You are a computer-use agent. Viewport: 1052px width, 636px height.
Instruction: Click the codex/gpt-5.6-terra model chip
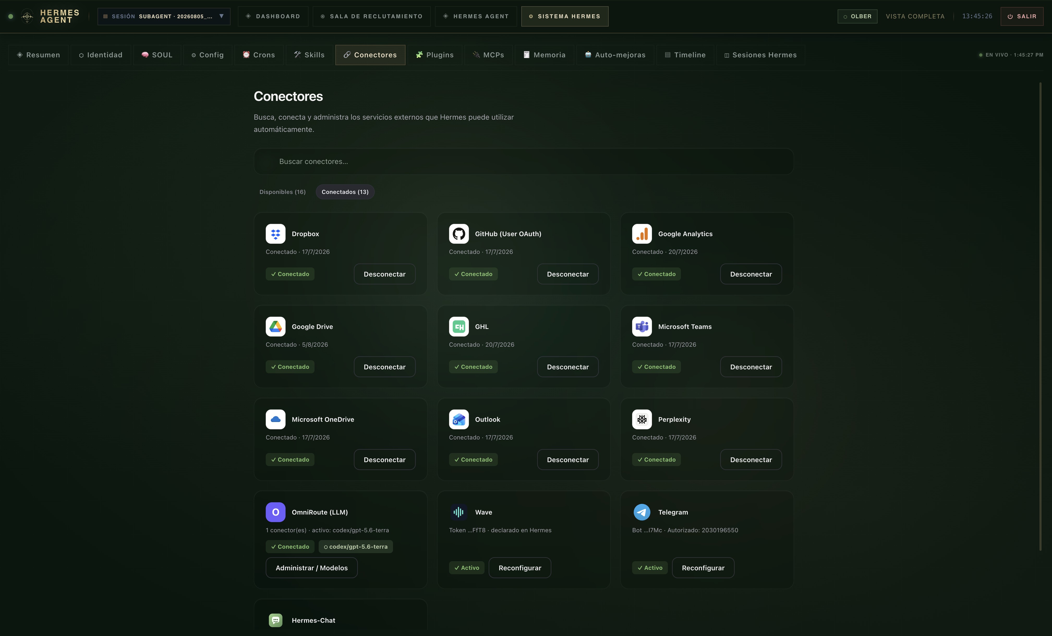(x=356, y=546)
